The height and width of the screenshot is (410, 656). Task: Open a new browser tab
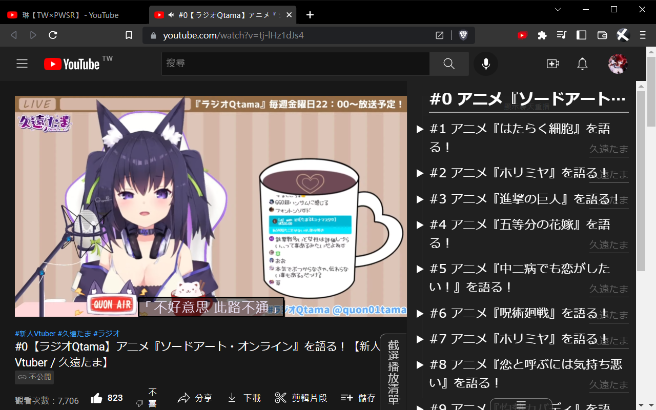tap(310, 15)
